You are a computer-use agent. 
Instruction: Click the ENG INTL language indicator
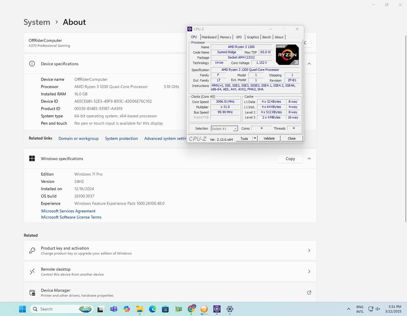pos(360,309)
